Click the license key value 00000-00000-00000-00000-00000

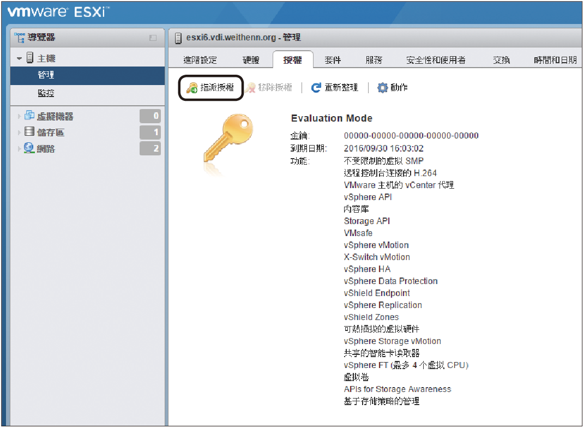click(411, 136)
